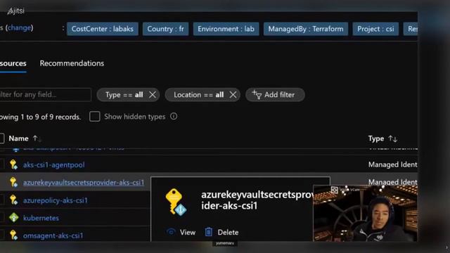Click the Add filter button

coord(275,95)
